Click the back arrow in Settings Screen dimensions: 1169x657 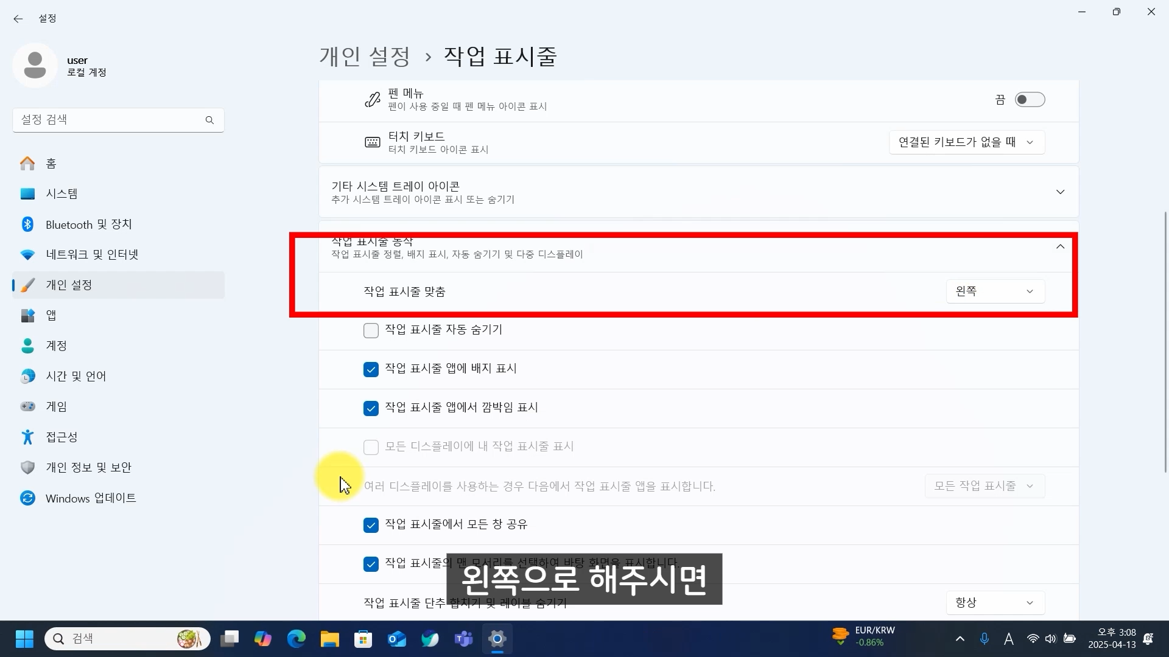coord(18,19)
